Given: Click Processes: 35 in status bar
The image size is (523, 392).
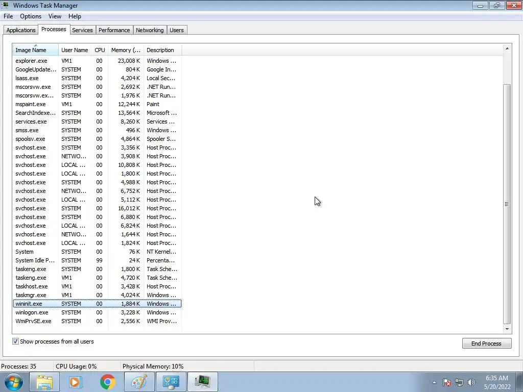Looking at the screenshot, I should [x=19, y=366].
